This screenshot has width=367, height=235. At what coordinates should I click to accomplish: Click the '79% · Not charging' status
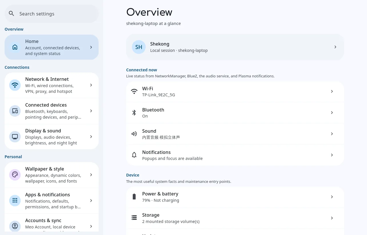[161, 200]
